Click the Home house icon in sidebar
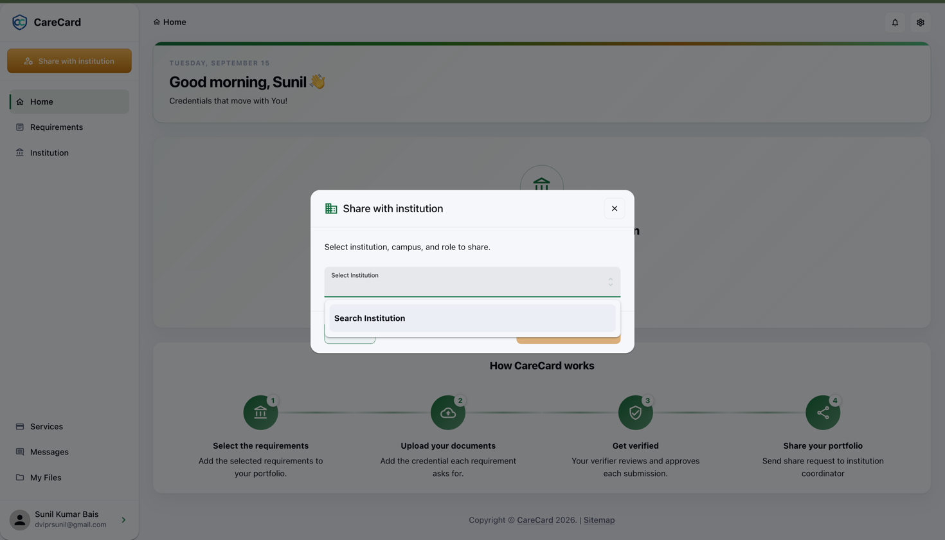Viewport: 945px width, 540px height. pyautogui.click(x=20, y=102)
